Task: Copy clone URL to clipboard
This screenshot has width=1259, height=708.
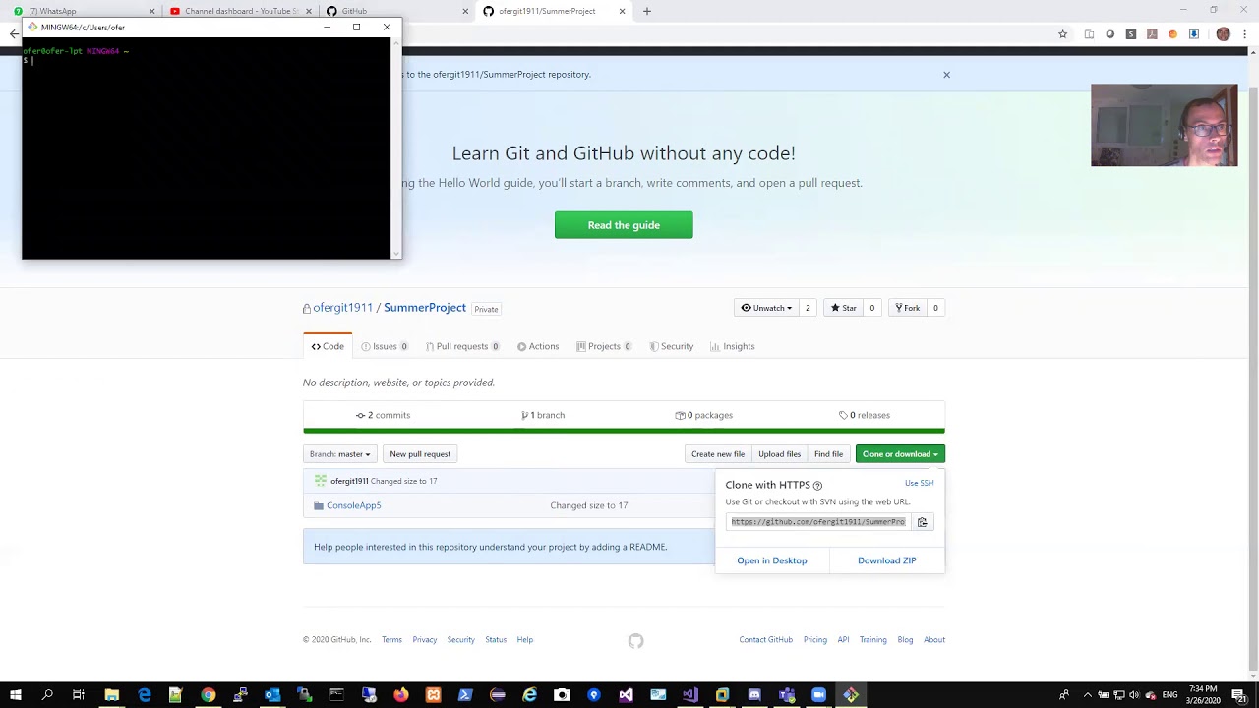Action: click(x=922, y=522)
